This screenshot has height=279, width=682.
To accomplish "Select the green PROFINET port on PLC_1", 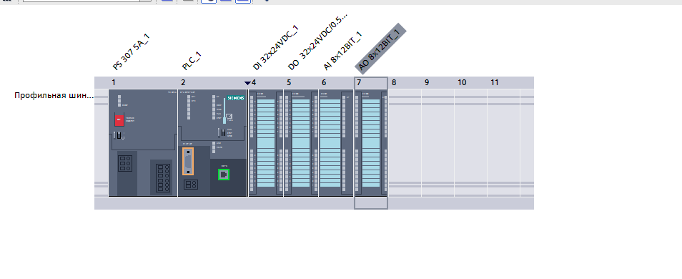I will pos(224,175).
